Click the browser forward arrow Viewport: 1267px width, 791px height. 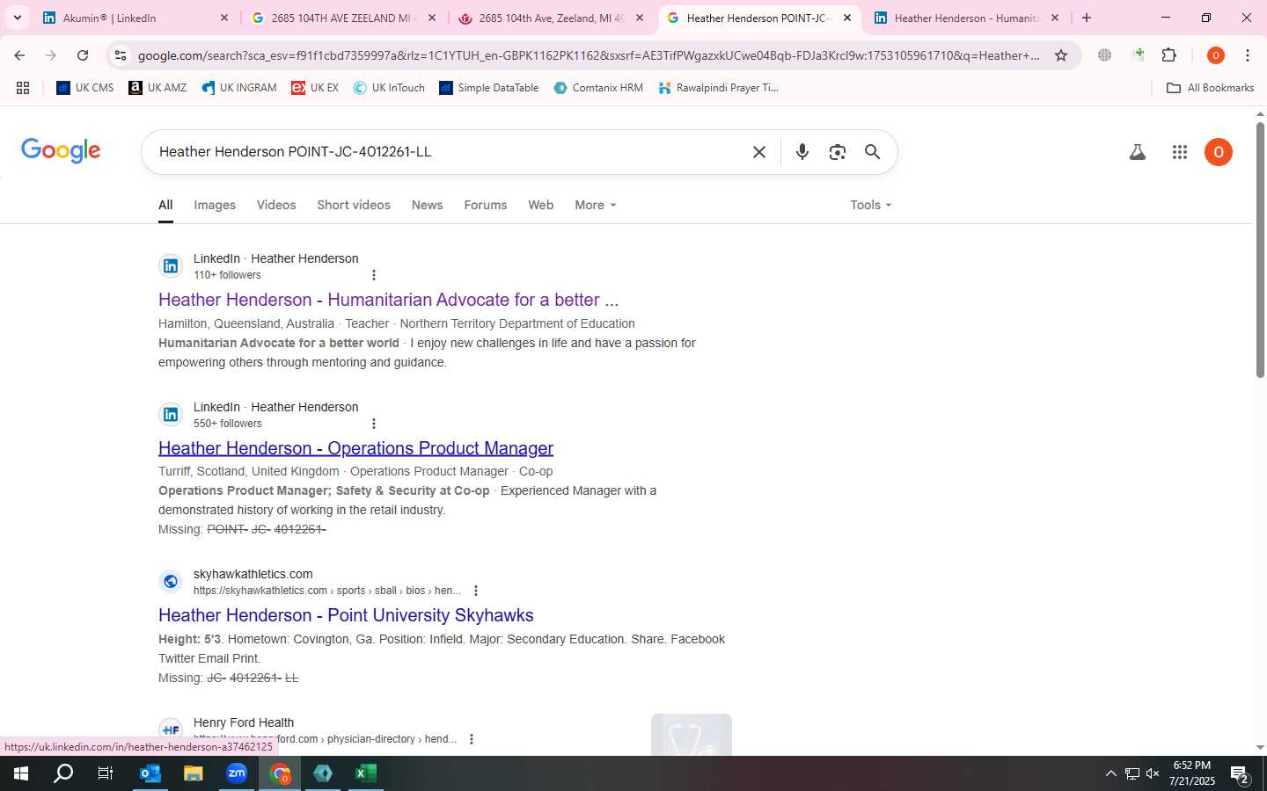coord(51,55)
